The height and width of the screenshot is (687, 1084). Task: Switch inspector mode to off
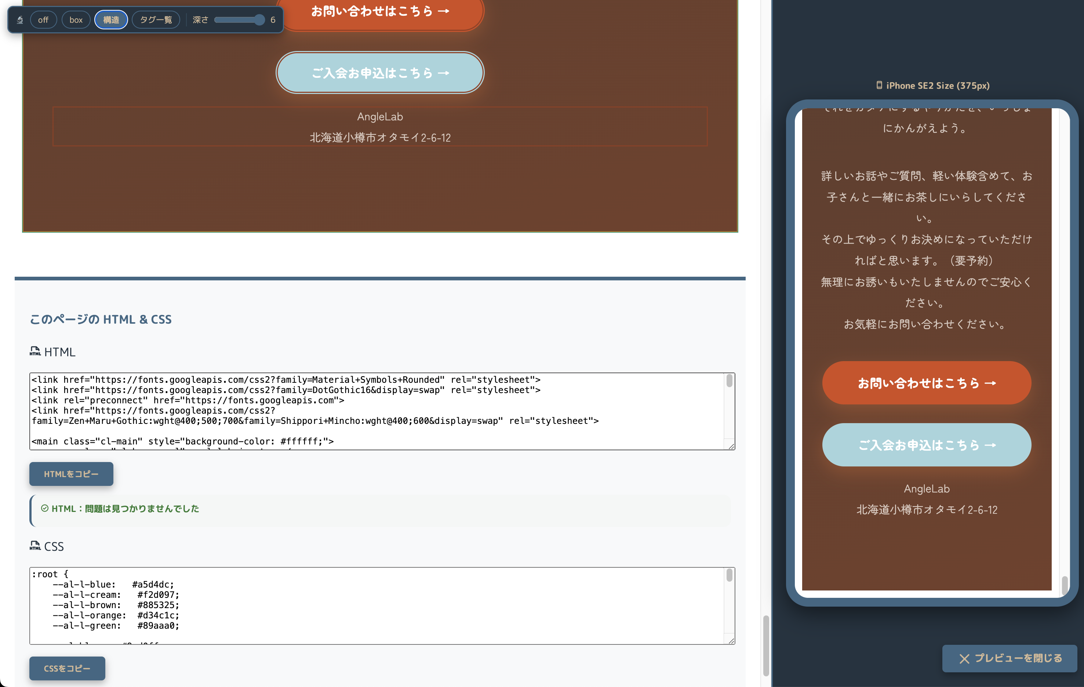coord(43,20)
